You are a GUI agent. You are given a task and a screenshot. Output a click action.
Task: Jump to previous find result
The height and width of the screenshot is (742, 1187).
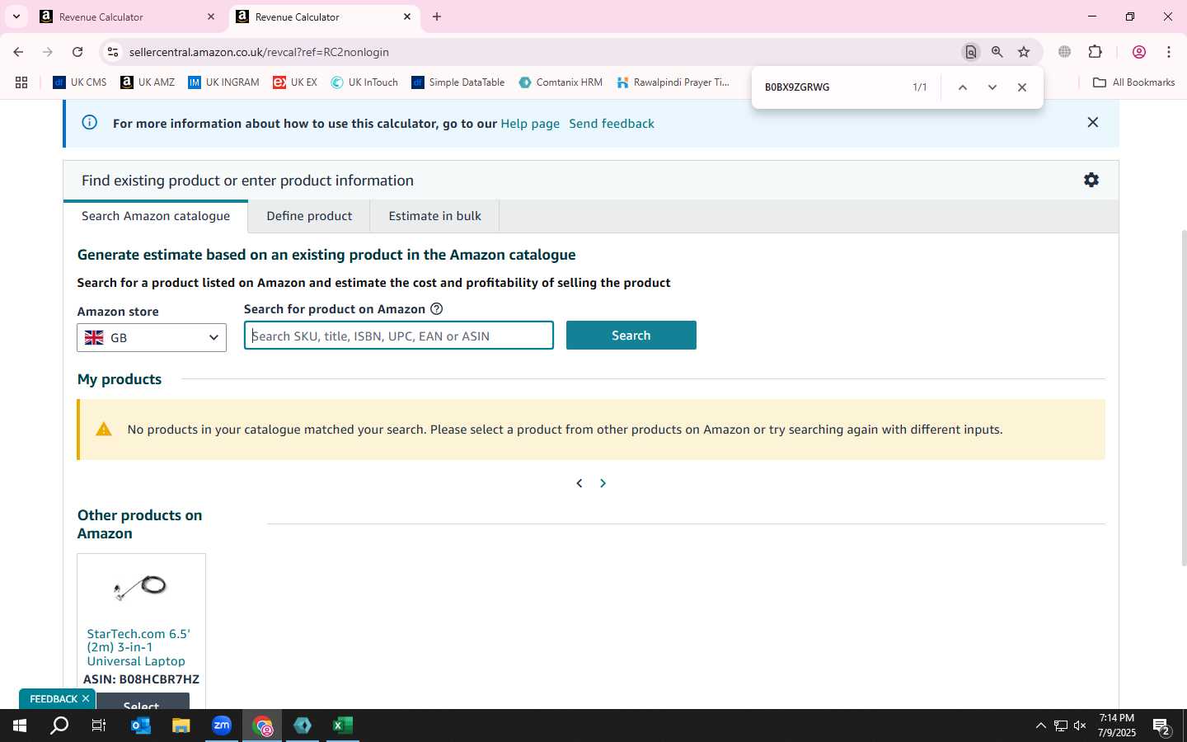pyautogui.click(x=962, y=87)
